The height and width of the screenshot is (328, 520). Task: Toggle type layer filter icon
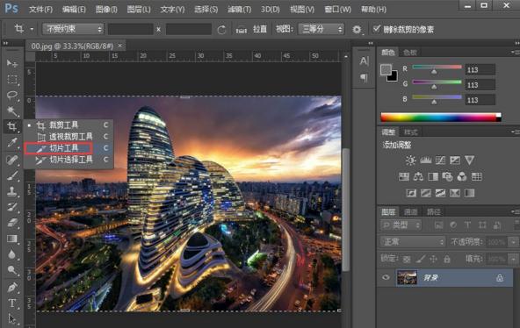click(x=467, y=225)
